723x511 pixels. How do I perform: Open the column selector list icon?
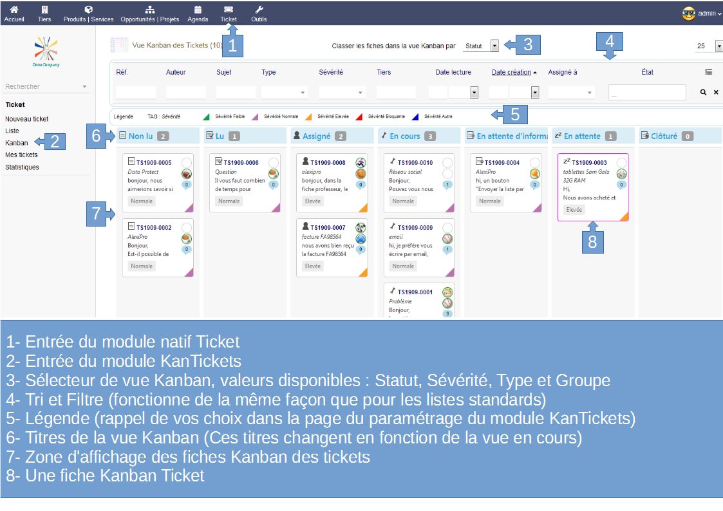pyautogui.click(x=708, y=72)
